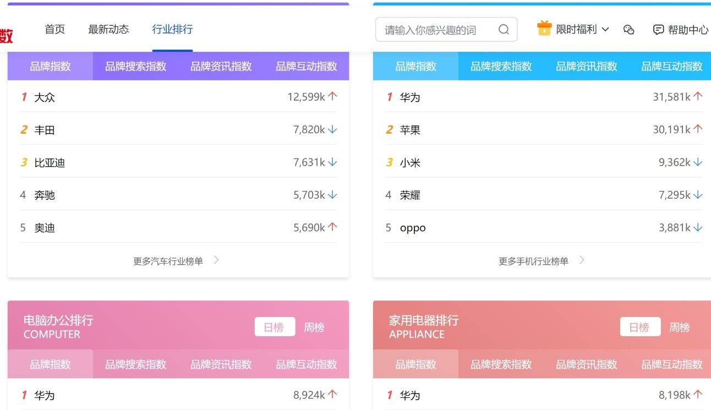Click chevron next to 更多手机行业榜单
Screen dimensions: 711x410
582,260
